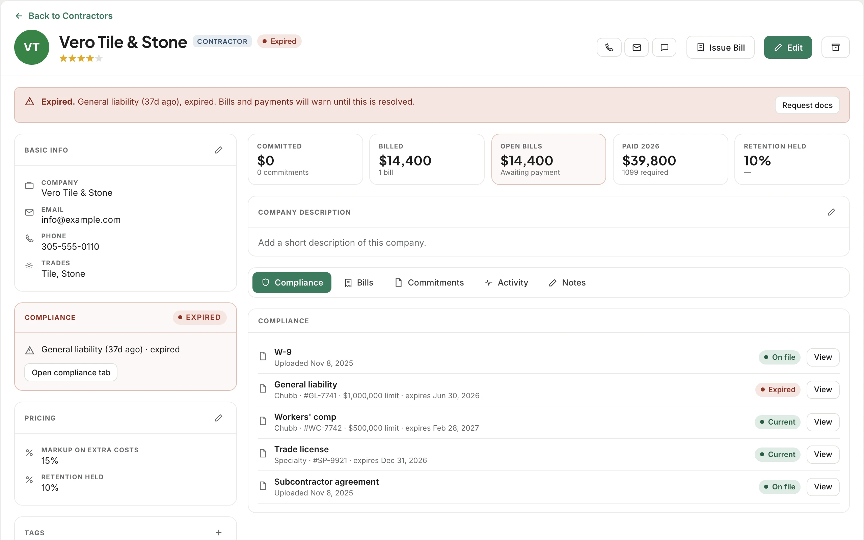The image size is (864, 540).
Task: View the Trade license document
Action: click(822, 455)
